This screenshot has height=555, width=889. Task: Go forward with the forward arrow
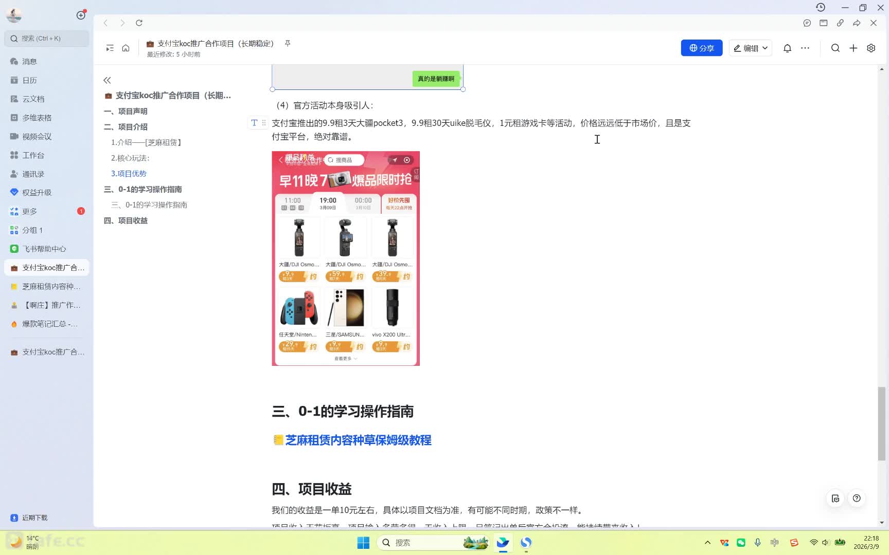point(122,23)
